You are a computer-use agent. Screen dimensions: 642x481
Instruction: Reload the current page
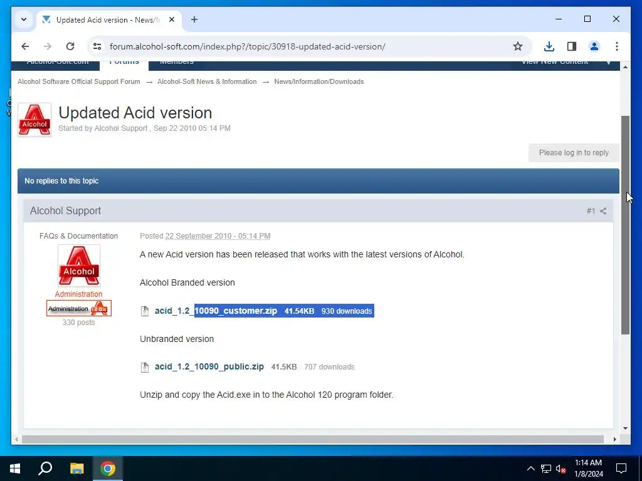(70, 46)
